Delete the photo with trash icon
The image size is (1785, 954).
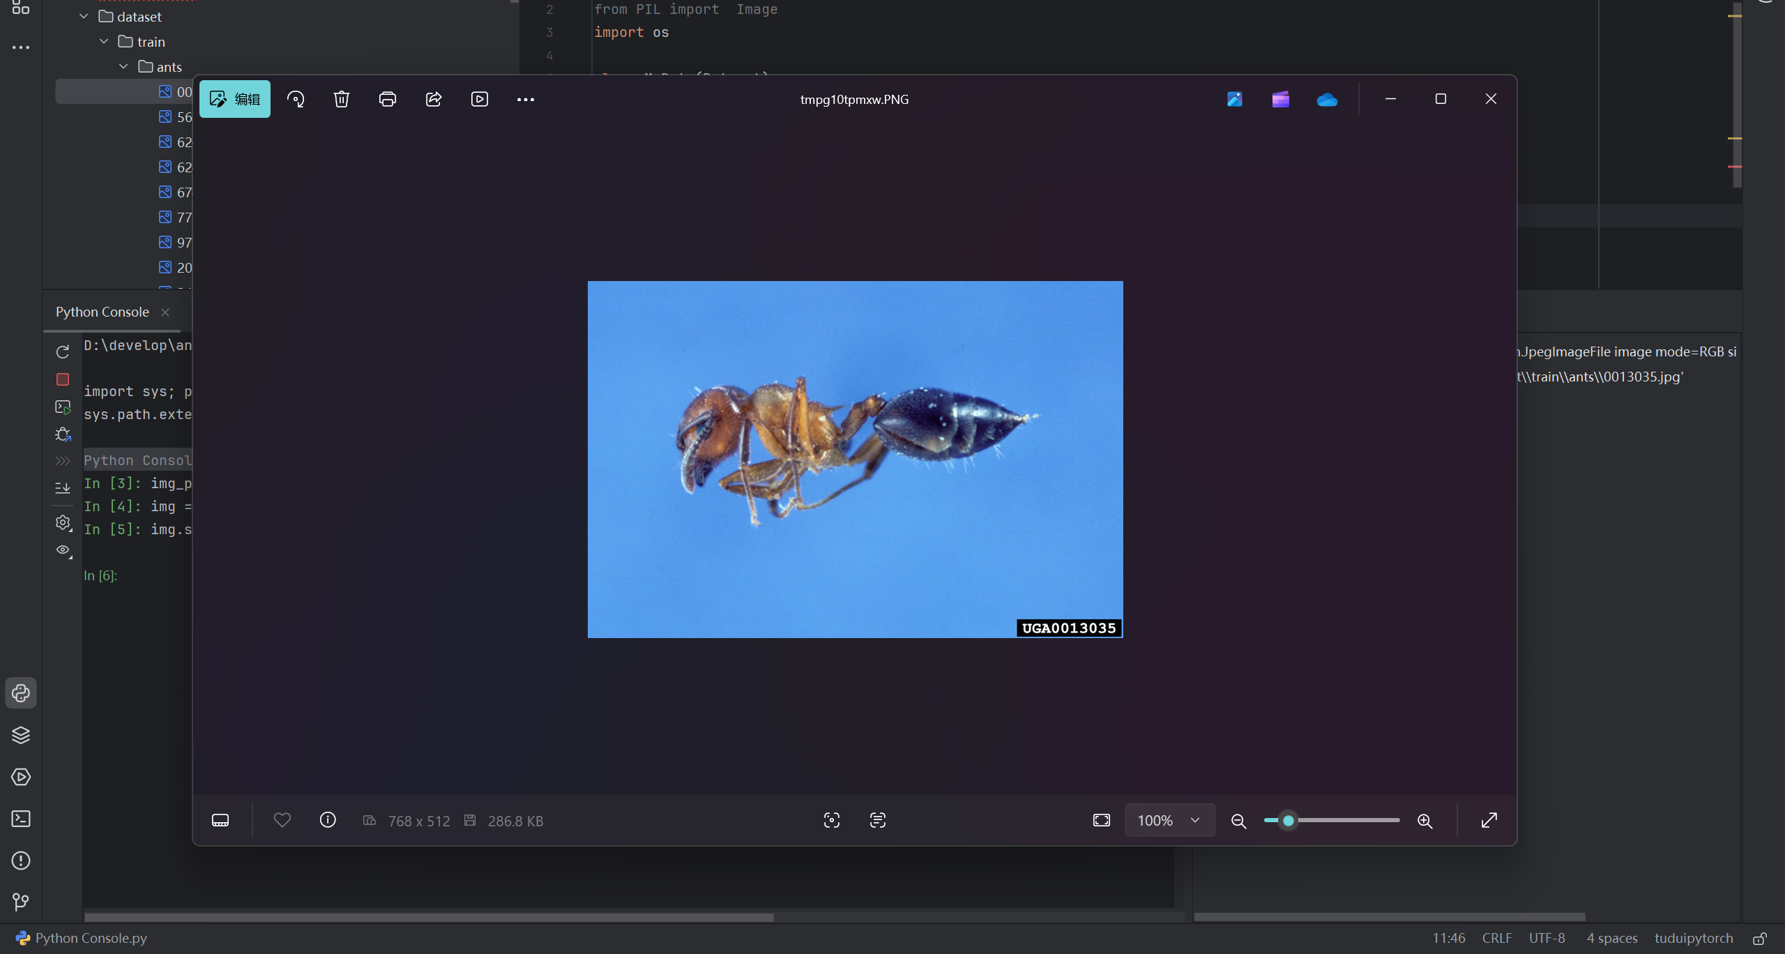click(x=341, y=99)
